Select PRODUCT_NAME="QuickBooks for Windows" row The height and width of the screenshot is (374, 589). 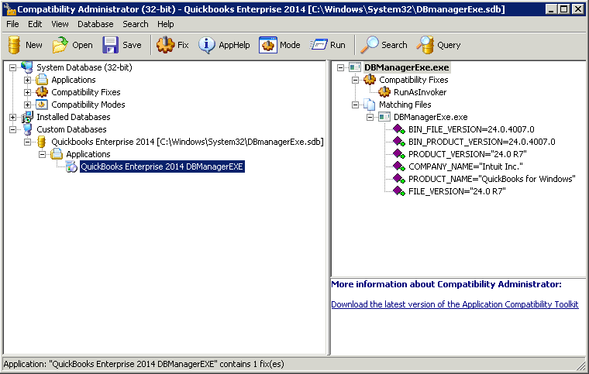coord(491,179)
